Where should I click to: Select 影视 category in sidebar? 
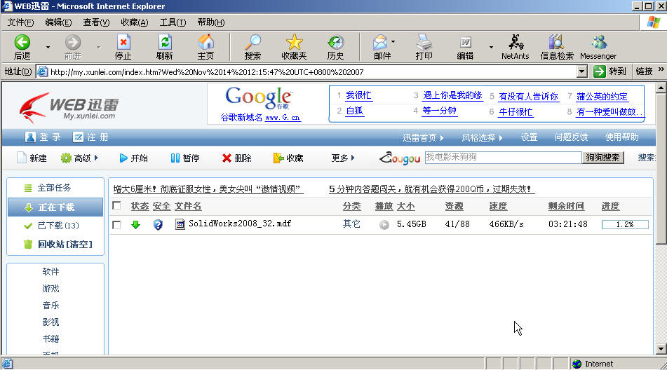tap(50, 322)
